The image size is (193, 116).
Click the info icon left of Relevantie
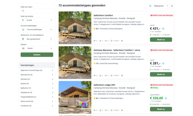[150, 6]
